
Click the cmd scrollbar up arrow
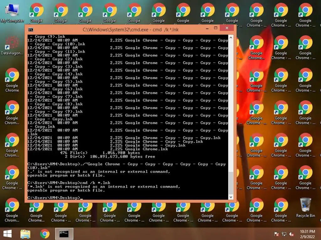pyautogui.click(x=231, y=37)
